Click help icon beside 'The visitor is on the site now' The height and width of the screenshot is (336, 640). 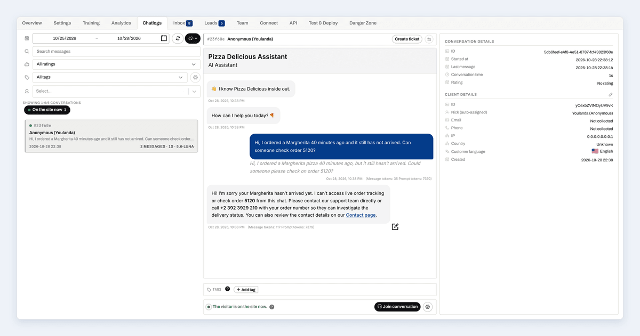pyautogui.click(x=272, y=307)
